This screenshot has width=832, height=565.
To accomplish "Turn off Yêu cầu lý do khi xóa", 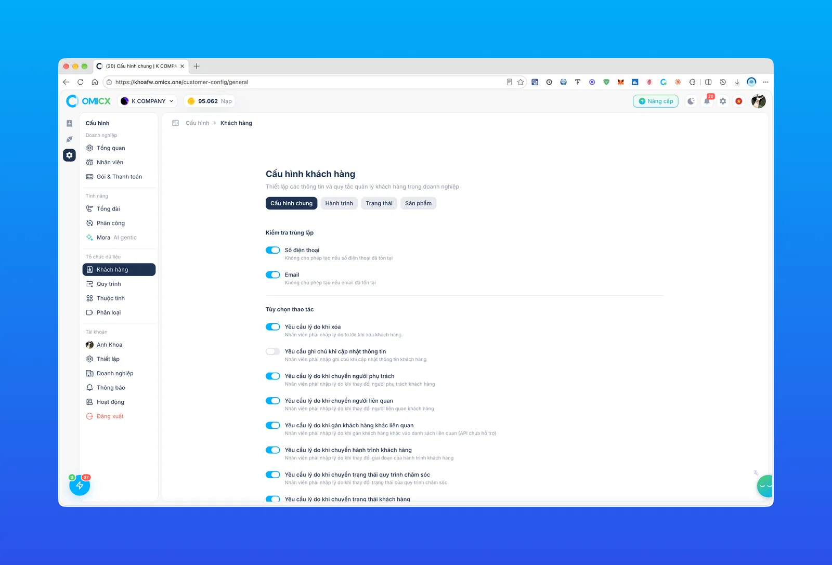I will point(273,327).
